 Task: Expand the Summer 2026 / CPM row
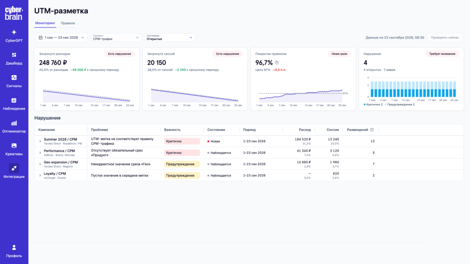click(x=40, y=141)
